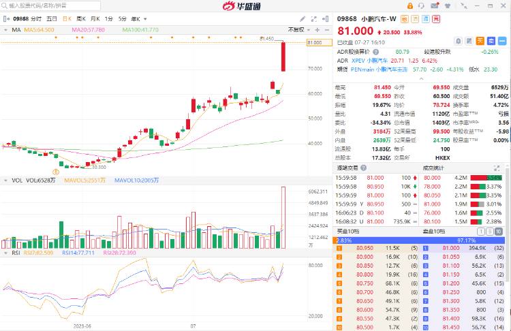511x331 pixels.
Task: Open the mail envelope icon in title bar
Action: [435, 6]
